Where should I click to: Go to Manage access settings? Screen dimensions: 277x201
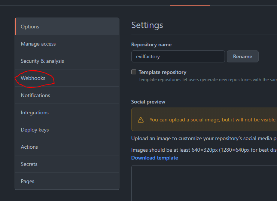tap(38, 44)
